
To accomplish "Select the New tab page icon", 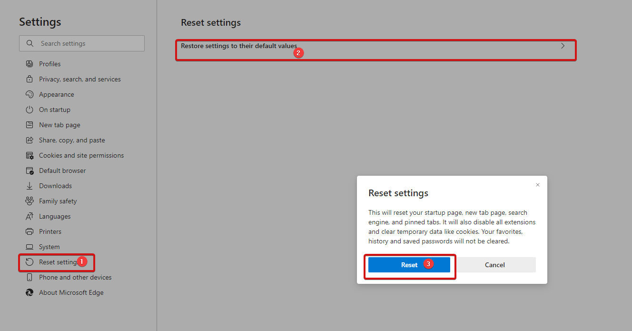I will coord(30,124).
